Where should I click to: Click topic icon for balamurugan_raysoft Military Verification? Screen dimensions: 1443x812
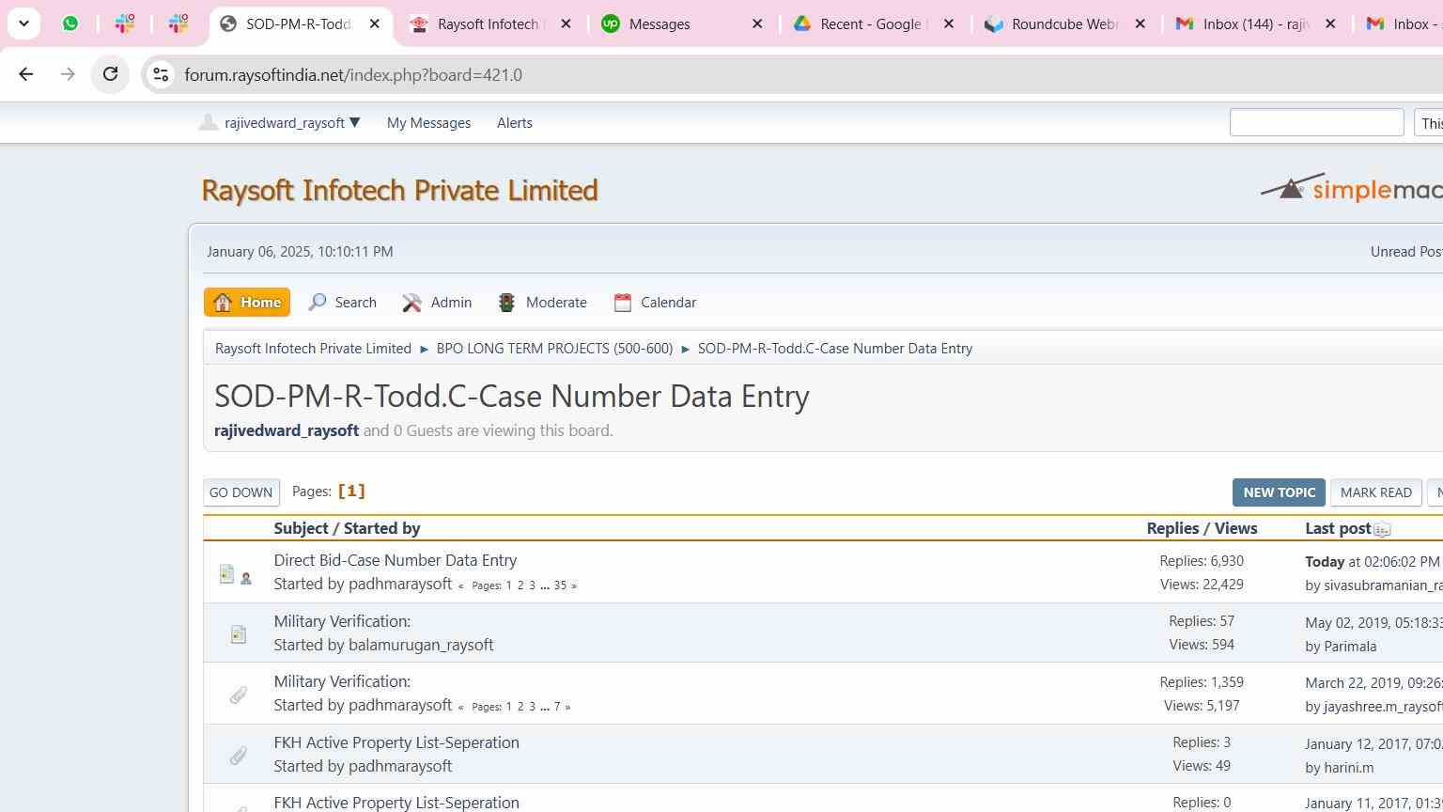(239, 634)
